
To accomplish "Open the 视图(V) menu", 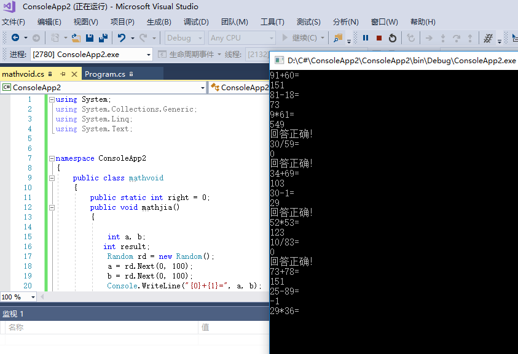I will [85, 22].
